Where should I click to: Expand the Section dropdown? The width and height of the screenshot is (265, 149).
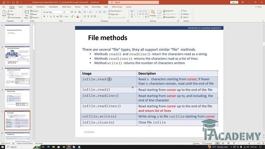pyautogui.click(x=35, y=17)
